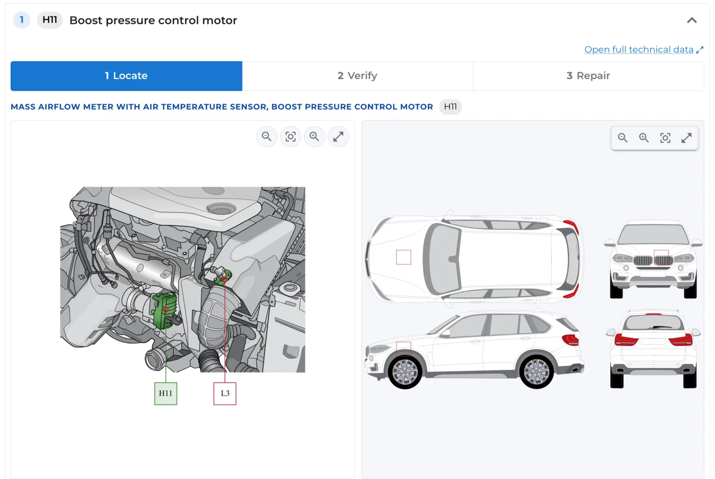The width and height of the screenshot is (715, 479).
Task: Click the red L3 label box in diagram
Action: click(225, 393)
